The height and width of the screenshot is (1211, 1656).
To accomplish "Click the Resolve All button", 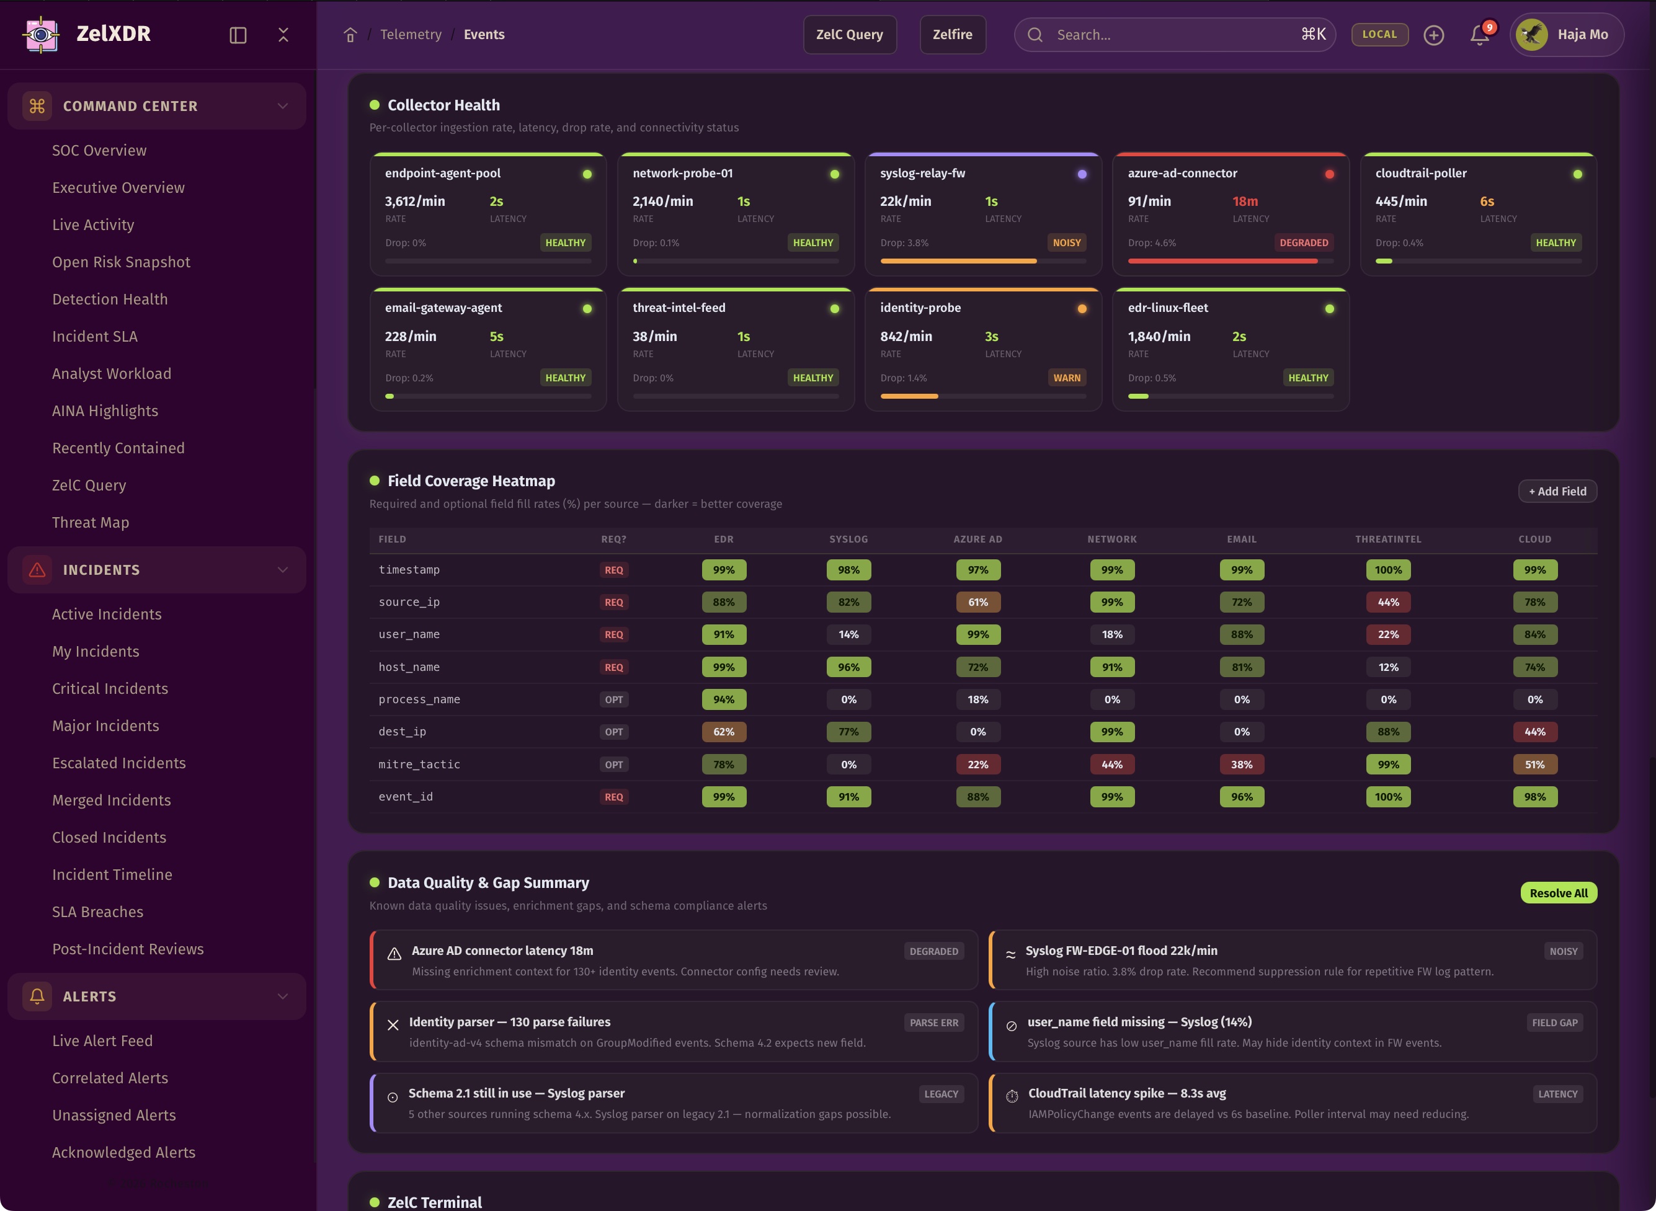I will pos(1558,893).
